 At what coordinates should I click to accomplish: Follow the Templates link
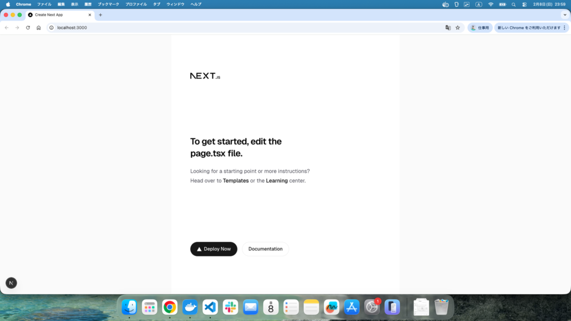point(236,181)
